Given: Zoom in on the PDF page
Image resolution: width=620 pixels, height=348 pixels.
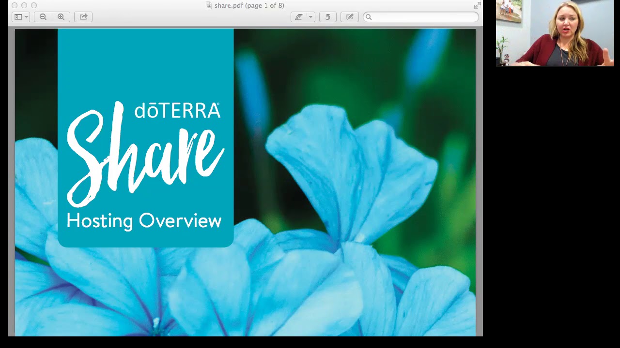Looking at the screenshot, I should coord(61,17).
